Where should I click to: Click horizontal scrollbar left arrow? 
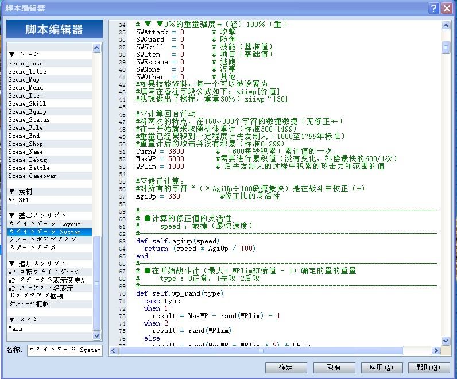tap(114, 350)
